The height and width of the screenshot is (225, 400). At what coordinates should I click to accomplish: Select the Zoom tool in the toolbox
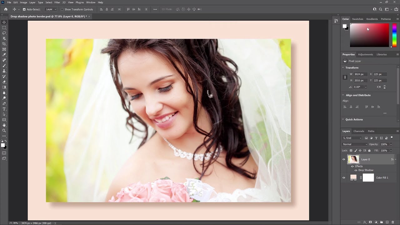(x=4, y=130)
